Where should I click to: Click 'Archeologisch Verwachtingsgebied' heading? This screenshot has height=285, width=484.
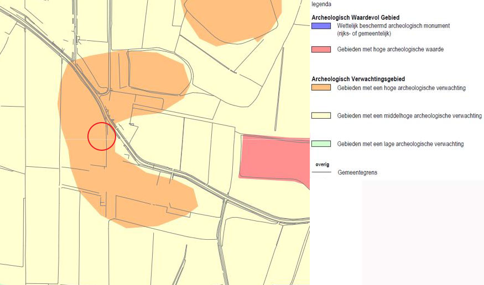click(x=358, y=79)
